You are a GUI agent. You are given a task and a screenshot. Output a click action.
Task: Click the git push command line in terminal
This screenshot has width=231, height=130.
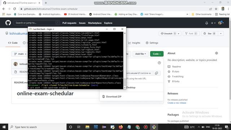[x=48, y=87]
